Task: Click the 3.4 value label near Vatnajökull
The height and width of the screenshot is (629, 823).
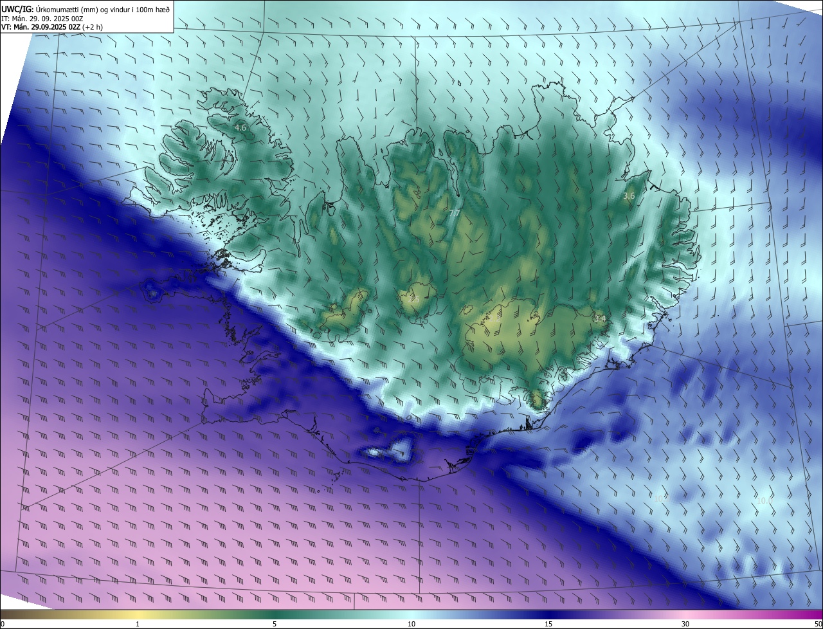Action: click(x=600, y=318)
